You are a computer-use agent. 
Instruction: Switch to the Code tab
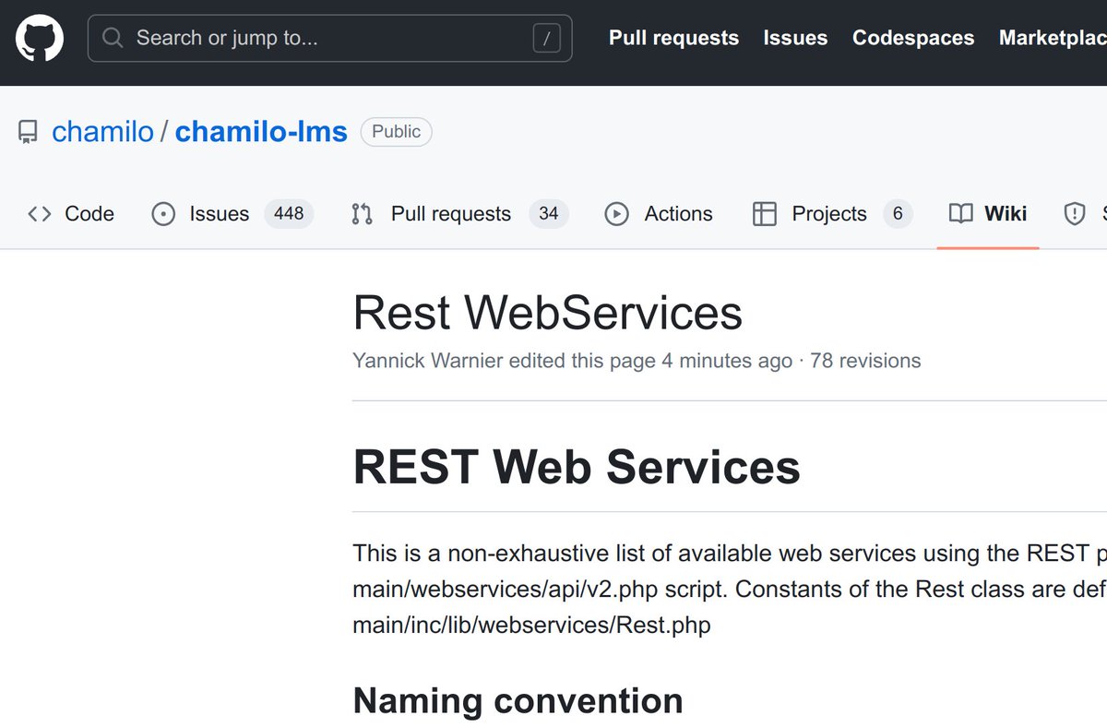coord(71,214)
